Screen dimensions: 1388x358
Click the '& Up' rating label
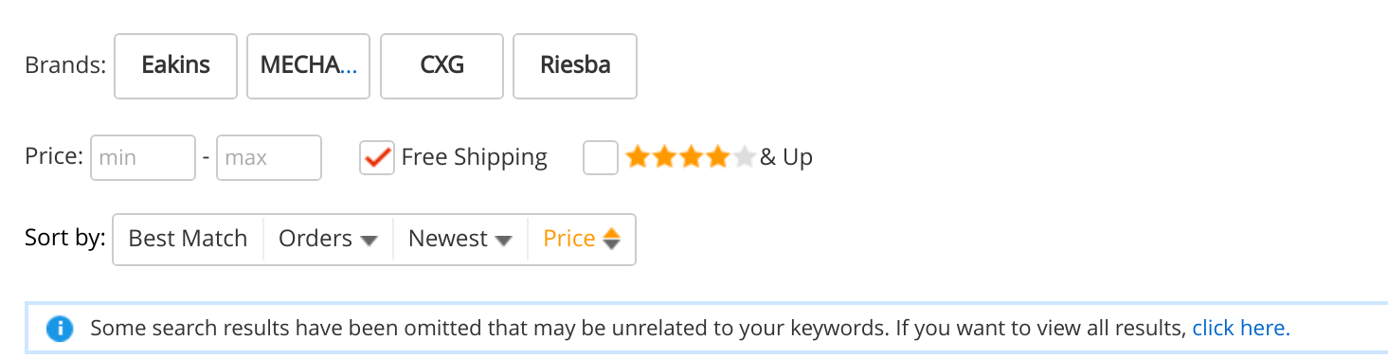[x=786, y=157]
